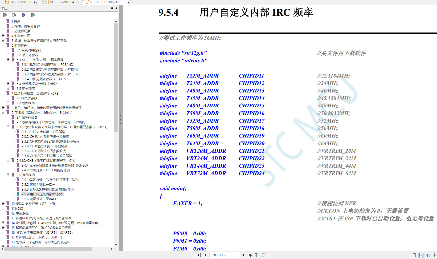Screen dimensions: 437x259
Task: Close the STC32F-20230621 tab
Action: tap(129, 2)
